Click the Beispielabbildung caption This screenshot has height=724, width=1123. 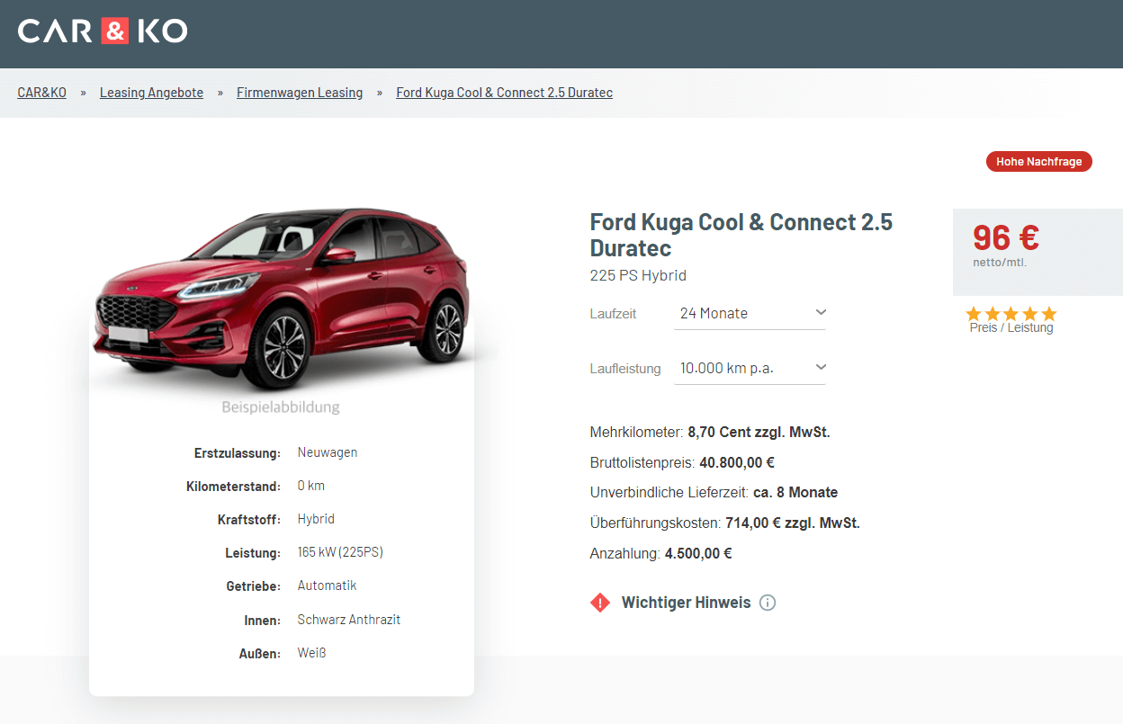click(x=281, y=407)
